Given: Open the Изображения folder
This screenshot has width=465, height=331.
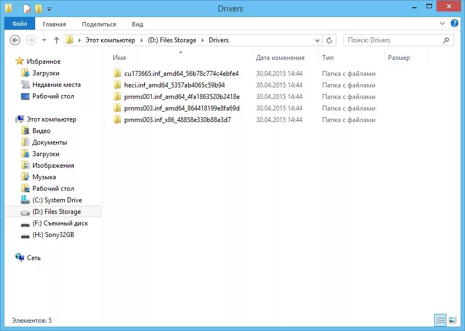Looking at the screenshot, I should click(53, 165).
